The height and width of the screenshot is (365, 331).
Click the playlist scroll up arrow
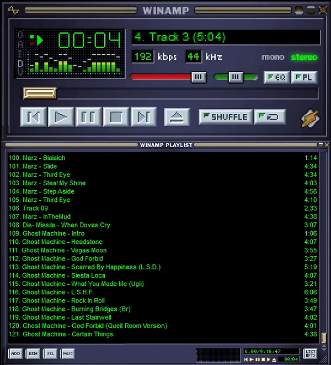[324, 346]
